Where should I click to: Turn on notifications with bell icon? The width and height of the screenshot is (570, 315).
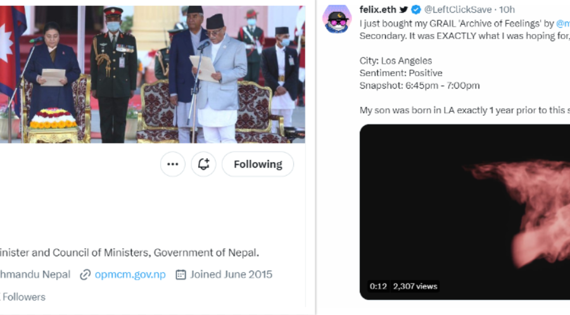pyautogui.click(x=203, y=164)
